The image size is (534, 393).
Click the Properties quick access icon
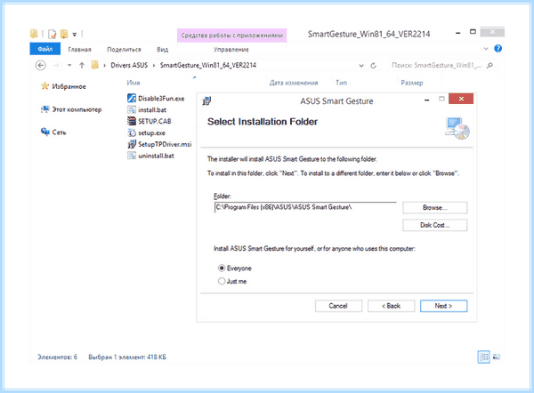tap(53, 34)
